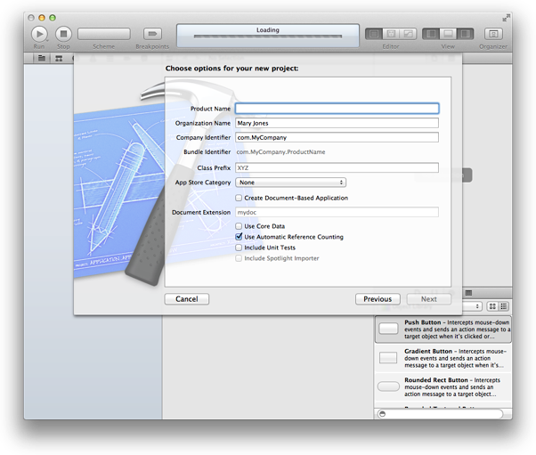Click the search filter magnifier icon
Screen dimensions: 536x455
coord(383,414)
